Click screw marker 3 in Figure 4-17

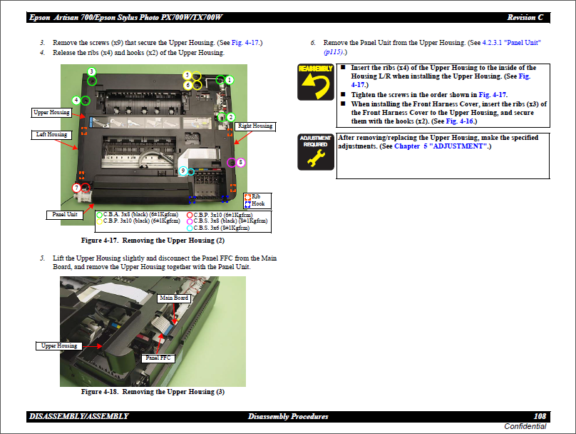coord(91,71)
